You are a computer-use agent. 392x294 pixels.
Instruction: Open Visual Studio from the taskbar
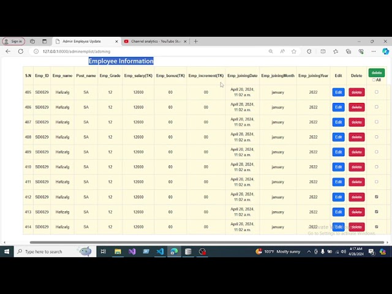(132, 252)
